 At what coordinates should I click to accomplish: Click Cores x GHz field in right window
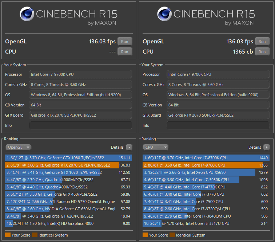point(218,85)
